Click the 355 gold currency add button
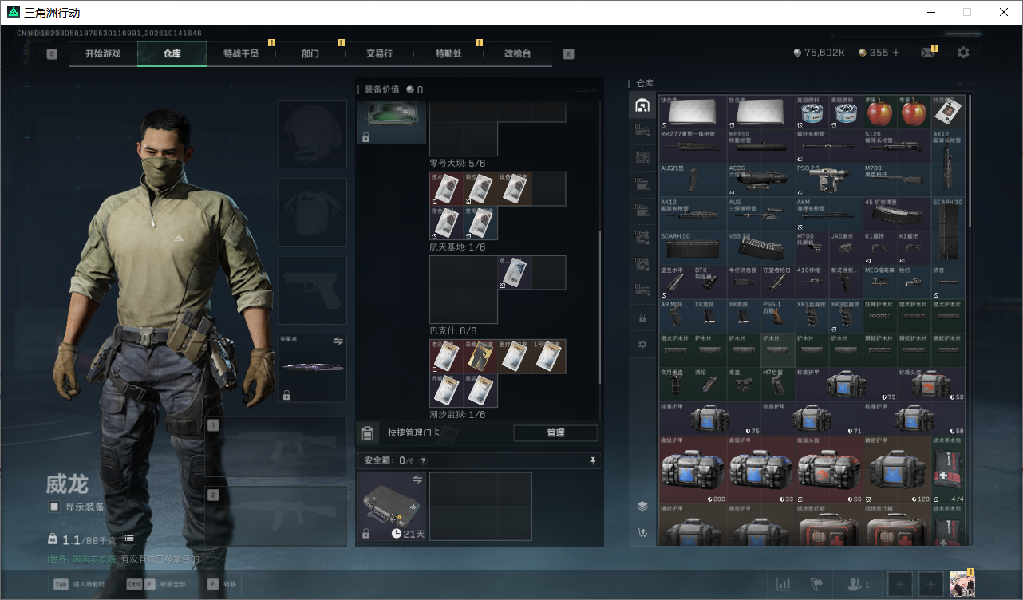The image size is (1023, 600). click(895, 53)
